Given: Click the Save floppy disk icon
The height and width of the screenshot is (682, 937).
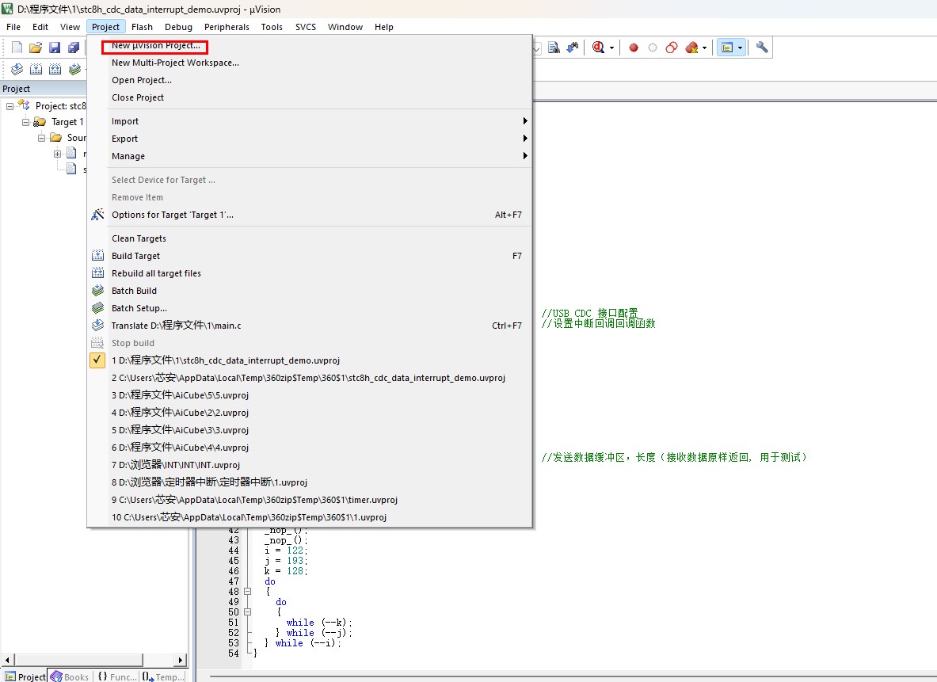Looking at the screenshot, I should 55,48.
